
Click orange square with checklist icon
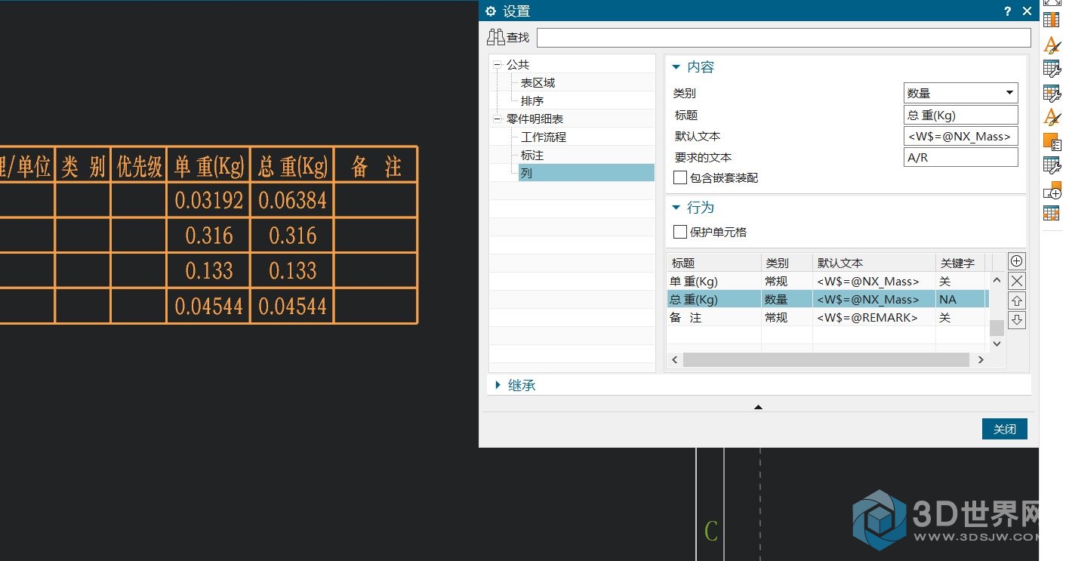[x=1052, y=141]
